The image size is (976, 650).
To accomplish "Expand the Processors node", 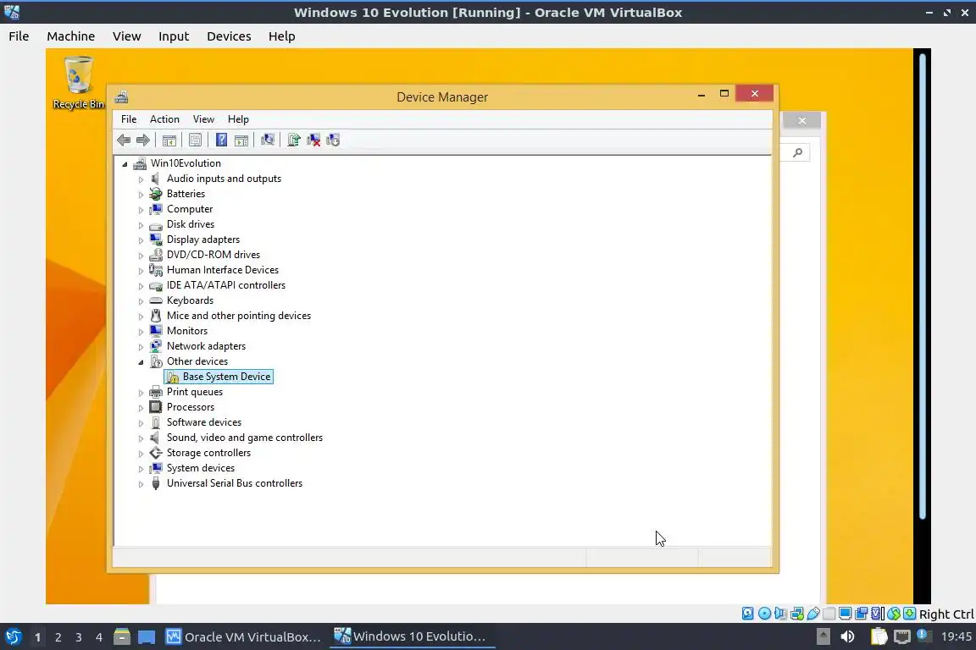I will coord(141,408).
